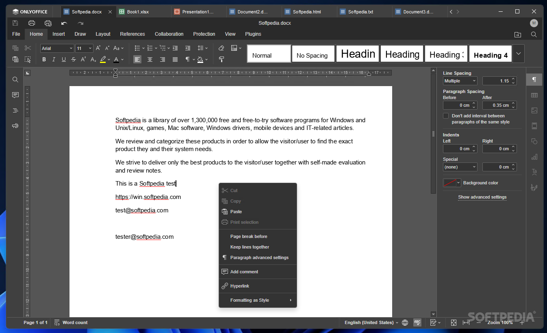Undo the last action
547x333 pixels.
(64, 23)
